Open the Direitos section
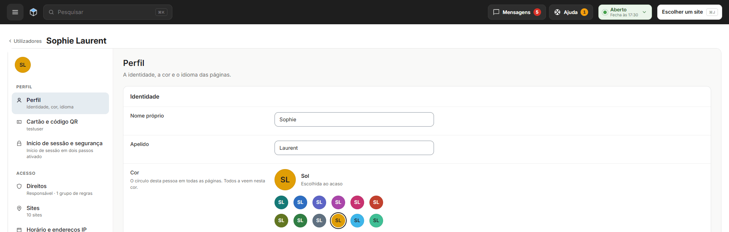The height and width of the screenshot is (232, 729). [x=60, y=189]
